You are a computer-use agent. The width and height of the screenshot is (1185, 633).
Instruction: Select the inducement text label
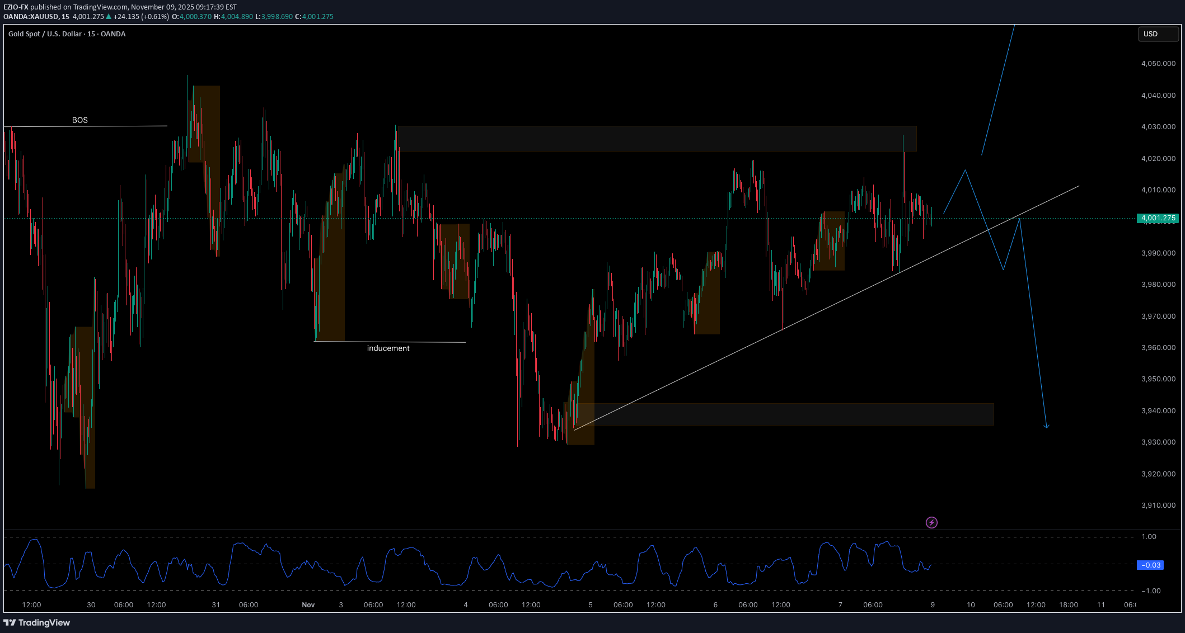(x=388, y=348)
